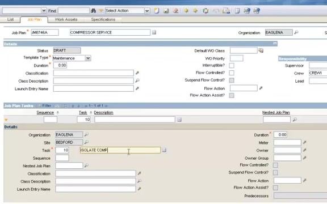Click the Job Plan JM8746A field
Image resolution: width=327 pixels, height=204 pixels.
(45, 32)
